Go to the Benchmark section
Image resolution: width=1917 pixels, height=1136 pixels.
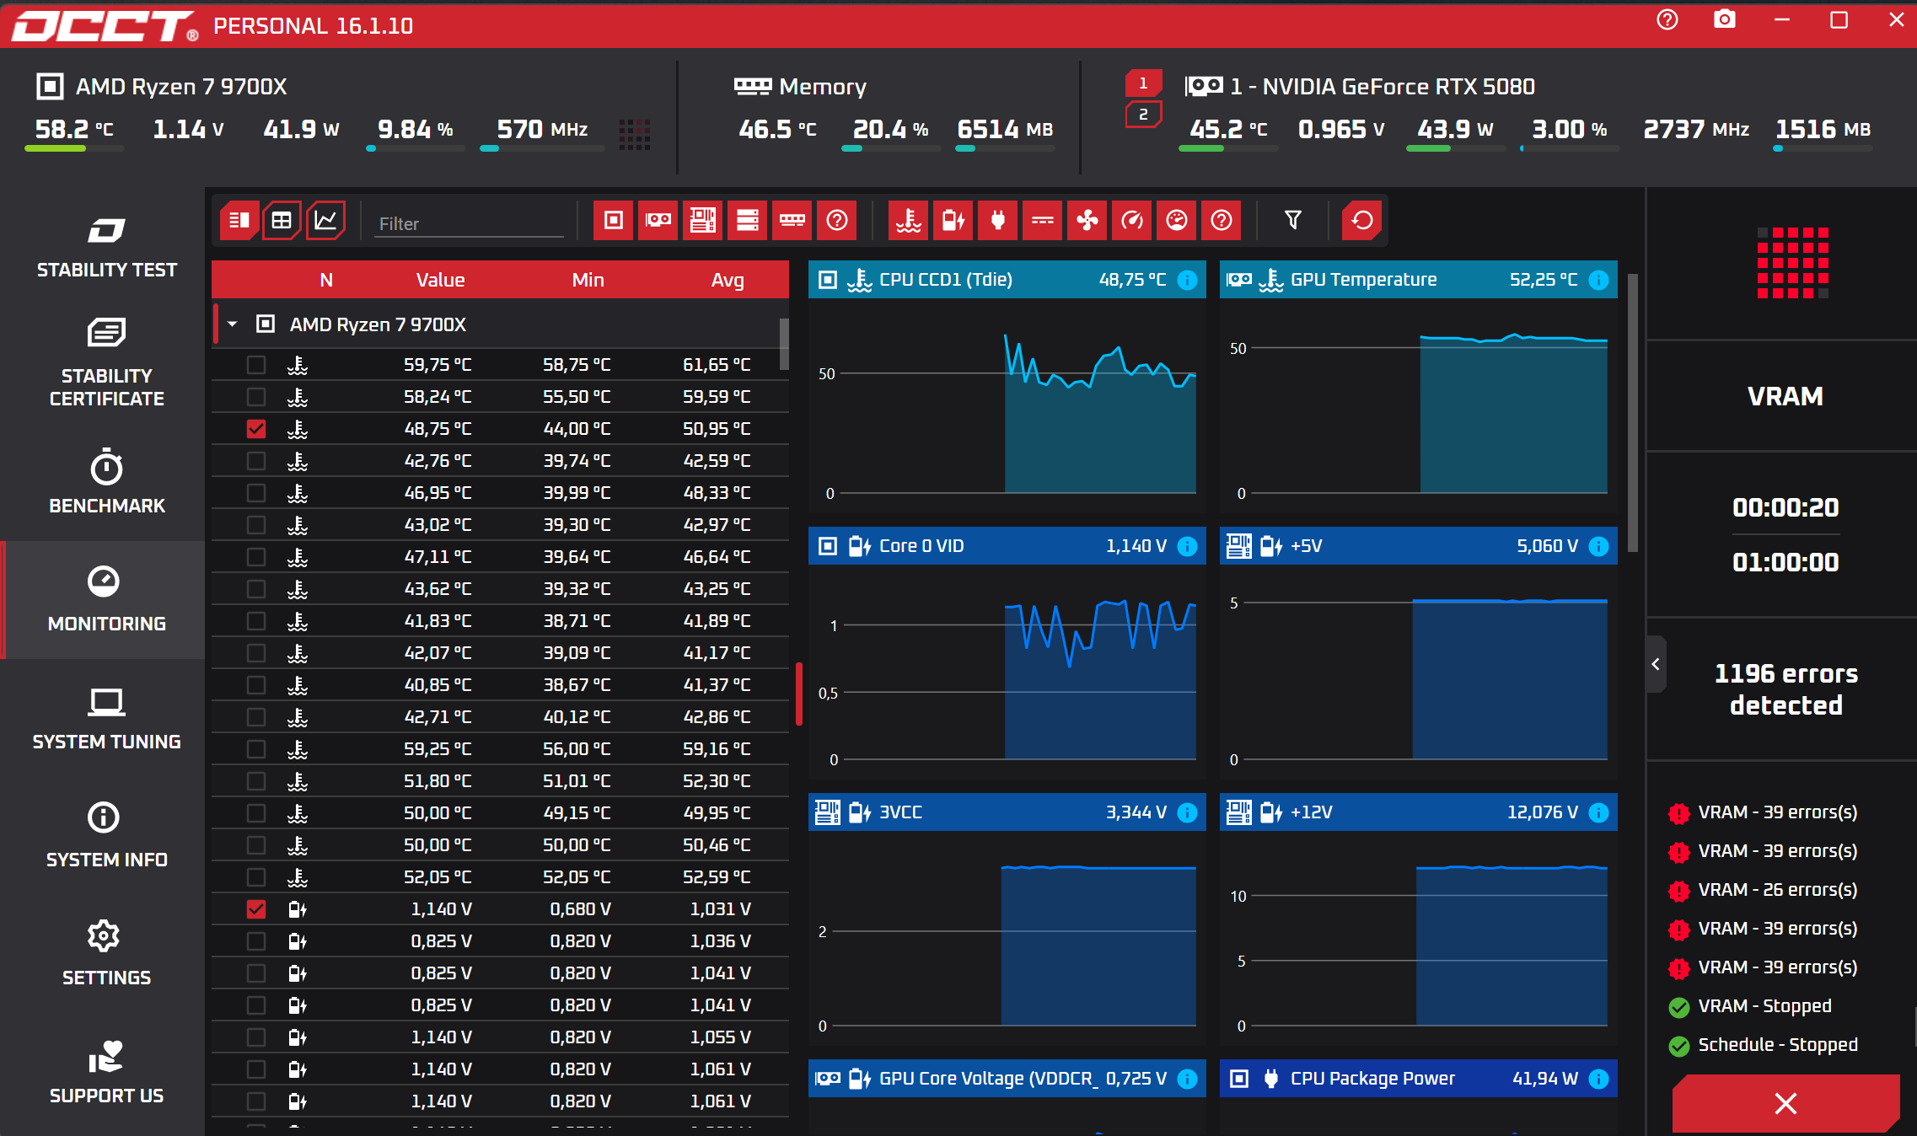[106, 482]
